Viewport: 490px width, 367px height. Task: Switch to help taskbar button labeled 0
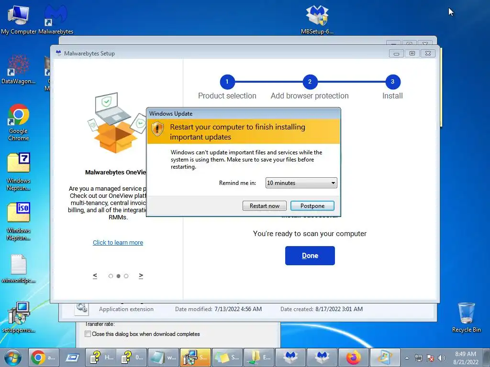tap(132, 357)
